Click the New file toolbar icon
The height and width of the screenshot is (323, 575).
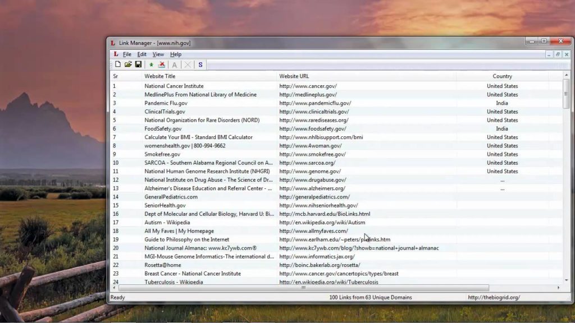click(x=118, y=64)
